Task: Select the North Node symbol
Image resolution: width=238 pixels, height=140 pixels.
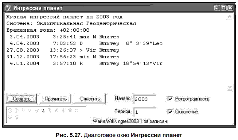Action: point(76,111)
